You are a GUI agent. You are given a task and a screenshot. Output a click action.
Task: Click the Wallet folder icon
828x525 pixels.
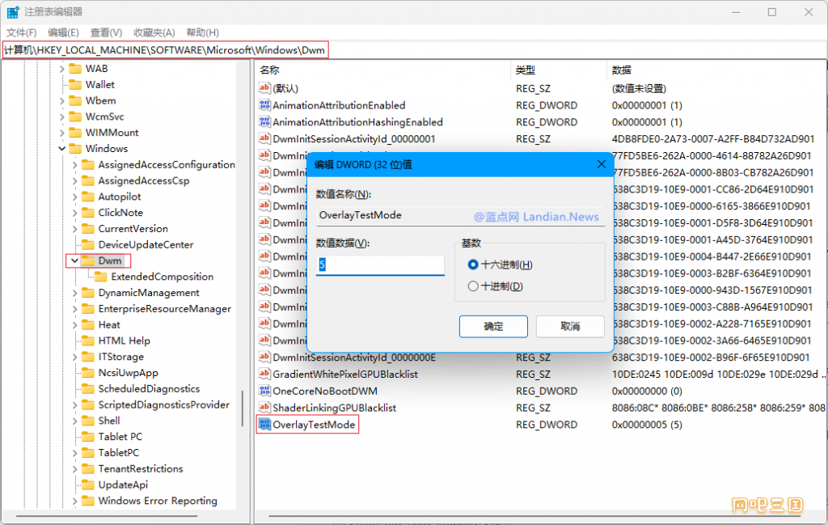coord(75,84)
